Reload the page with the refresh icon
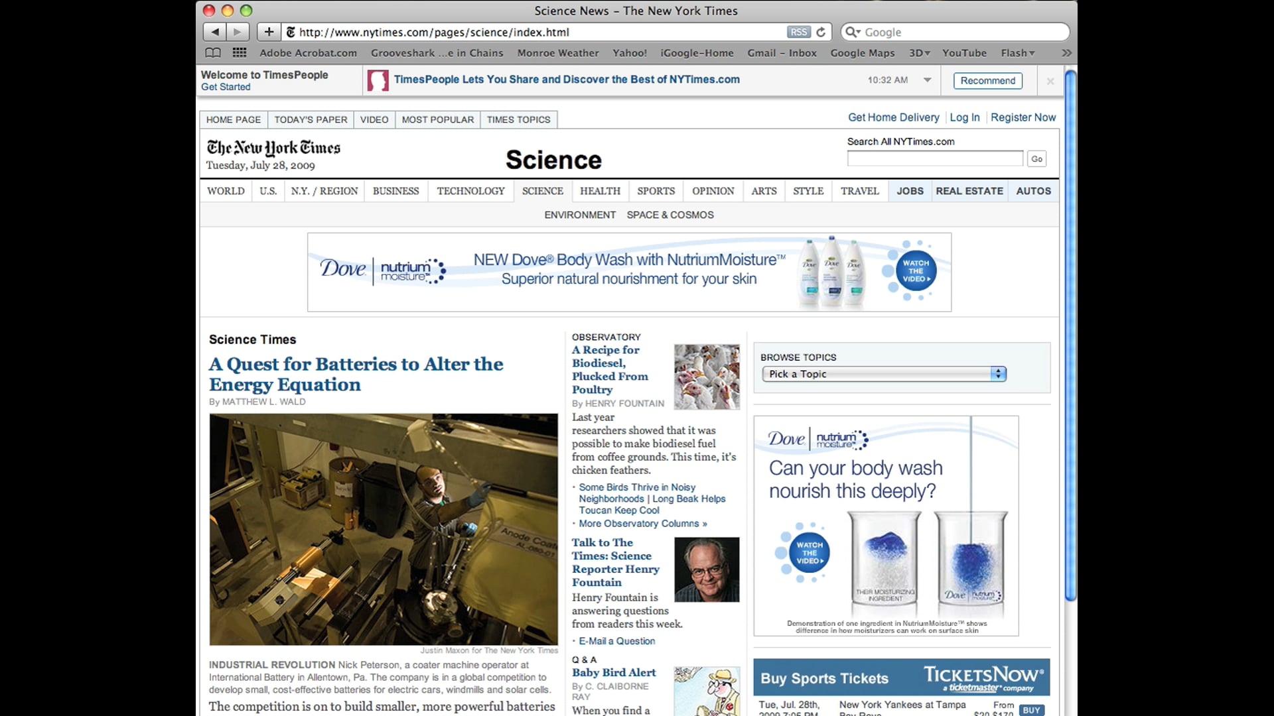This screenshot has width=1274, height=716. coord(821,32)
